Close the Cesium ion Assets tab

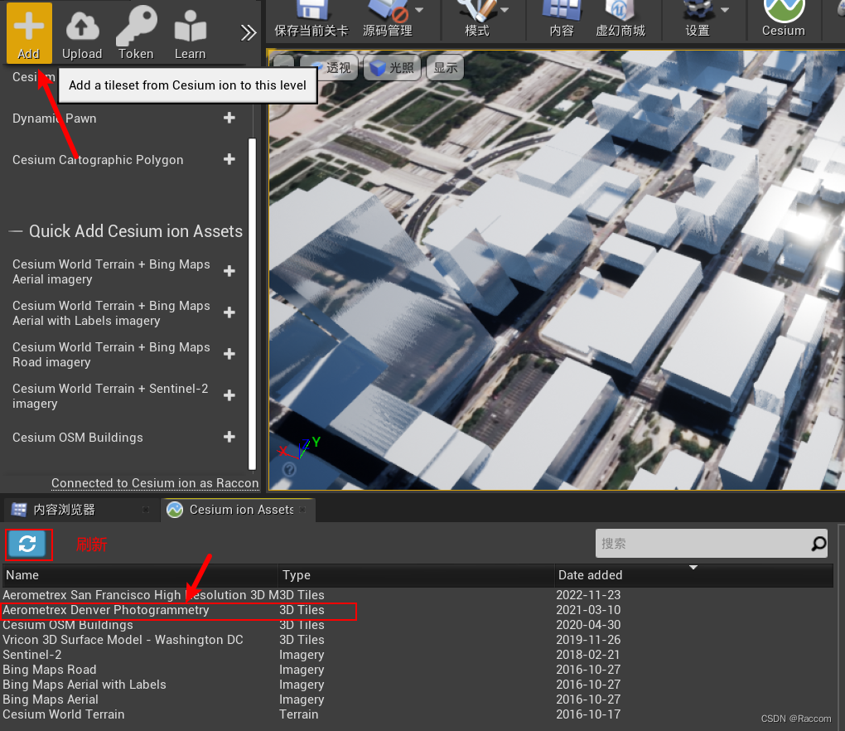coord(303,510)
